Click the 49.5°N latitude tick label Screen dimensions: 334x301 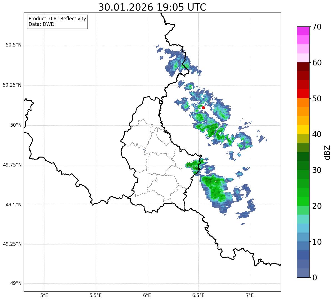(x=14, y=205)
